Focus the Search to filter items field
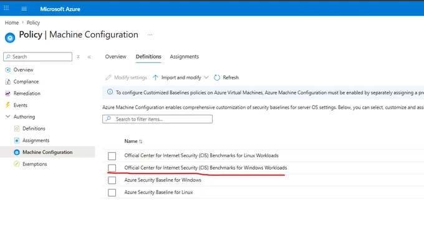 [x=157, y=119]
